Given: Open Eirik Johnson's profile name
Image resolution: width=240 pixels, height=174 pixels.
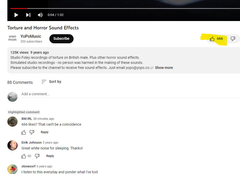Looking at the screenshot, I should [32, 142].
